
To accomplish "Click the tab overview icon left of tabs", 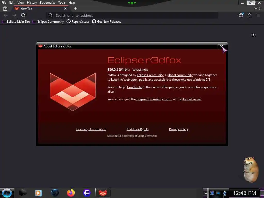I will [x=5, y=9].
